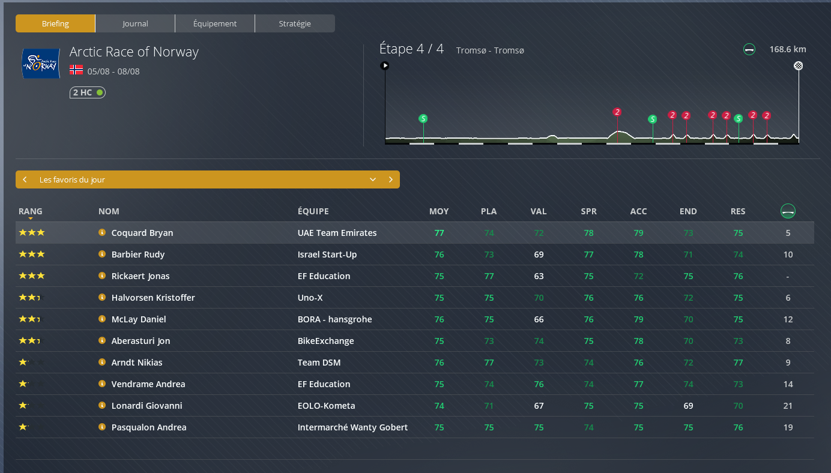Click the flat stage type icon near 168.6 km
Image resolution: width=831 pixels, height=473 pixels.
point(749,49)
